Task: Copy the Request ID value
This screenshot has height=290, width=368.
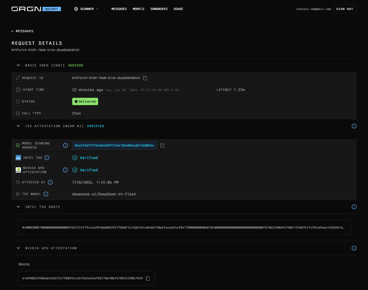Action: 145,78
